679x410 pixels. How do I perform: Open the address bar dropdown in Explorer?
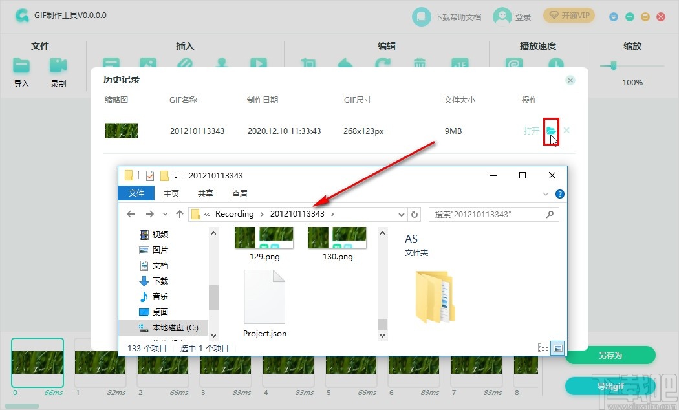pyautogui.click(x=401, y=213)
